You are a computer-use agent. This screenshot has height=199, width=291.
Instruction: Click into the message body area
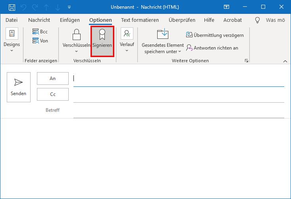click(x=145, y=159)
